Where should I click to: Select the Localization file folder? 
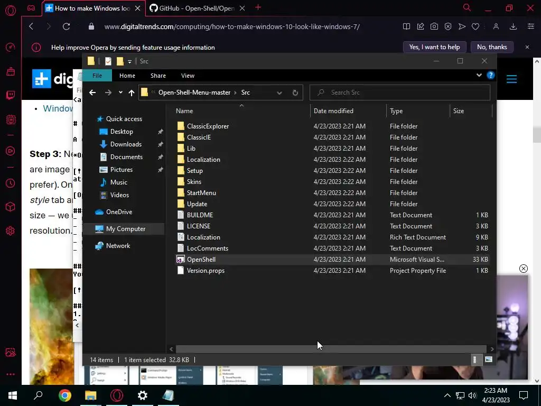tap(203, 160)
